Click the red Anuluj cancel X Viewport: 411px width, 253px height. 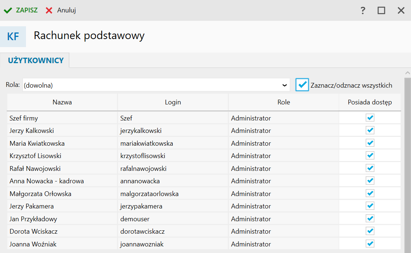point(49,10)
